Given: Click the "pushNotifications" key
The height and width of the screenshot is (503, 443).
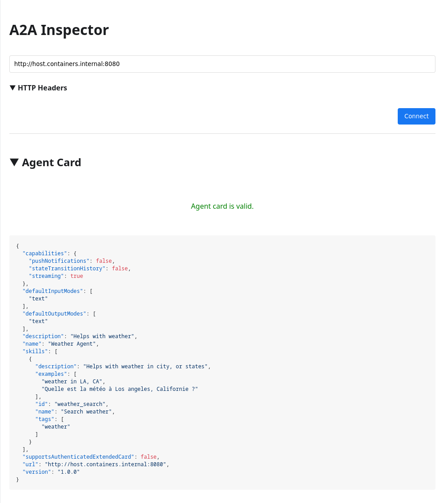Looking at the screenshot, I should (59, 261).
